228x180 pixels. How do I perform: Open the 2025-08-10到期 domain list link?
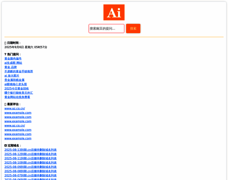tap(31, 163)
